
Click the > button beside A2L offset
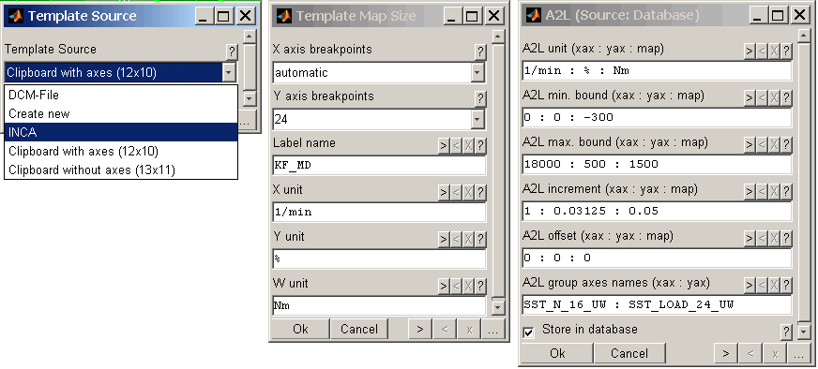[x=750, y=239]
